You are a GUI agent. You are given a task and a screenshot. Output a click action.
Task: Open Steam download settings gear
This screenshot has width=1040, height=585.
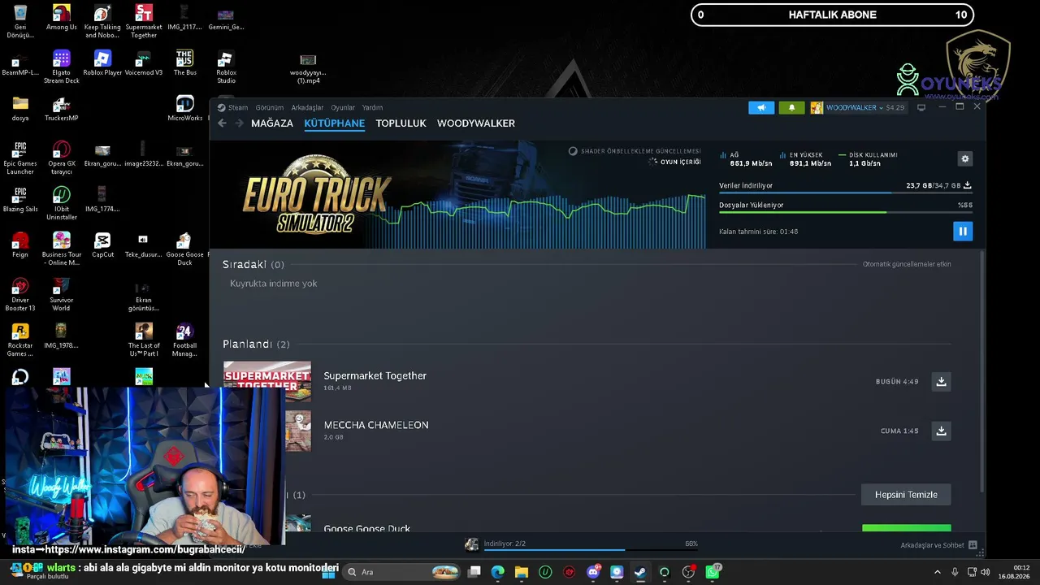click(x=964, y=158)
